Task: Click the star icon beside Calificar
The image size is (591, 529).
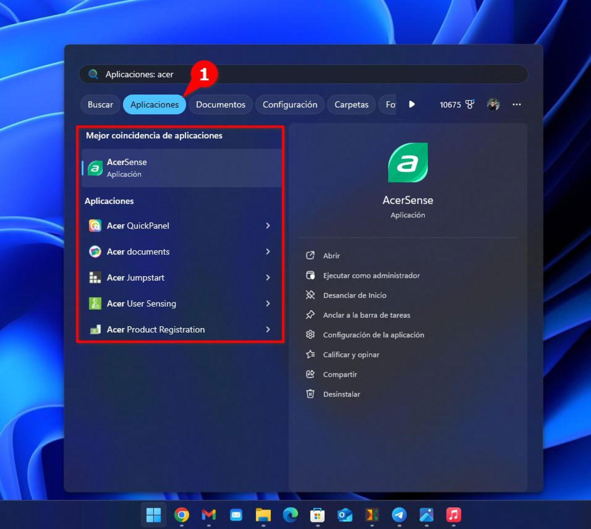Action: 310,354
